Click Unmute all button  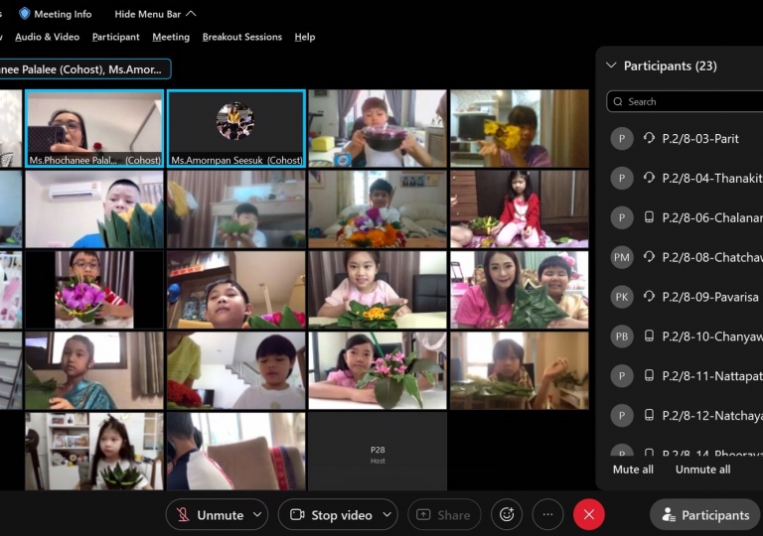click(702, 469)
